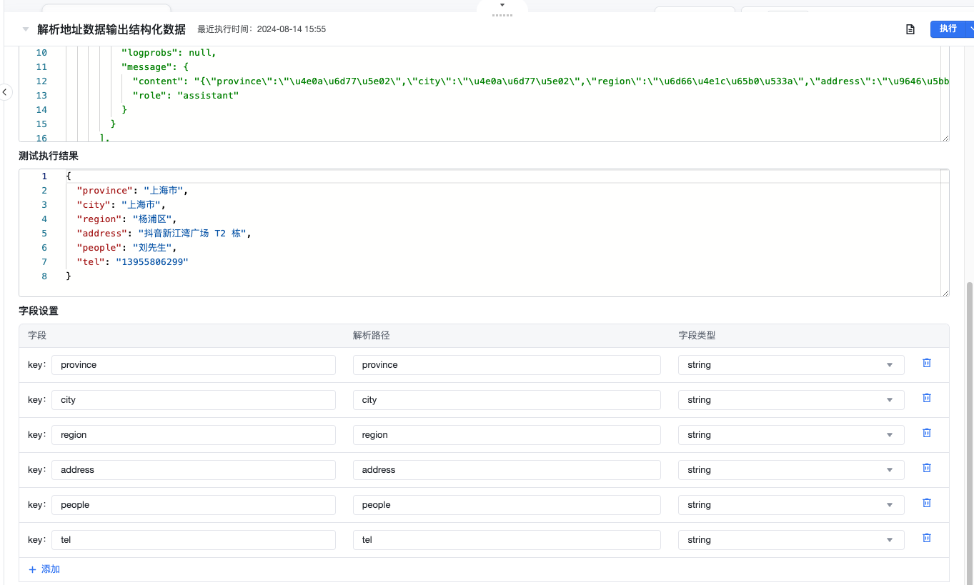Click the 执行 button
Screen dimensions: 974x585
[948, 29]
